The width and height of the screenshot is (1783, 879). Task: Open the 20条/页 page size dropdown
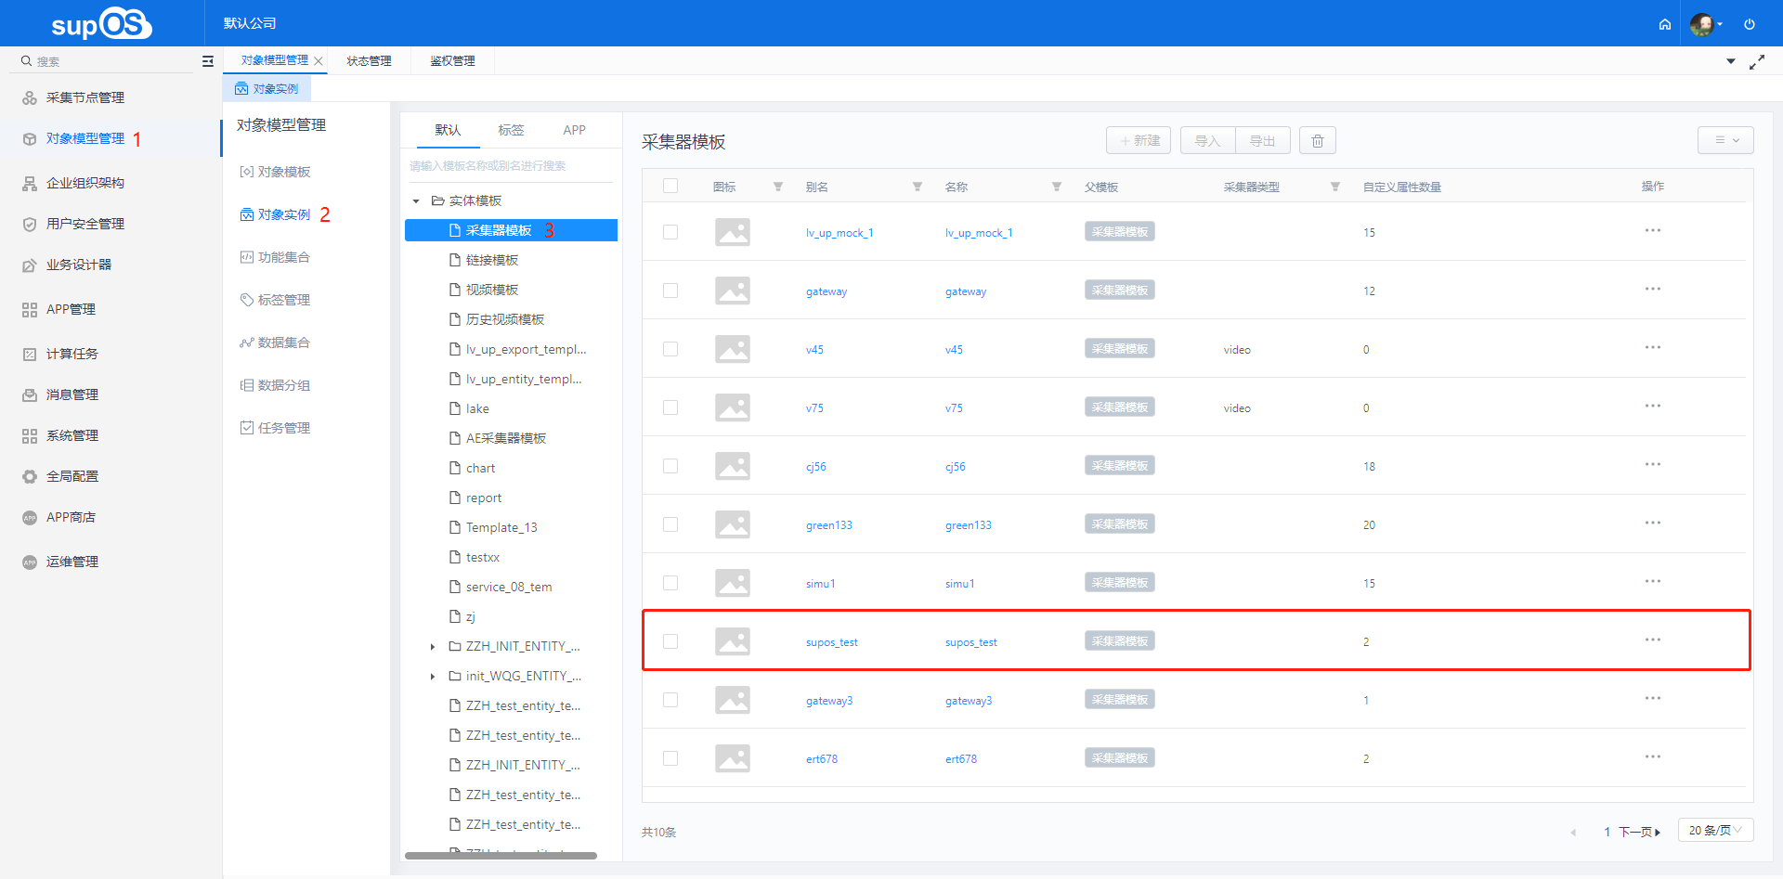pyautogui.click(x=1714, y=830)
